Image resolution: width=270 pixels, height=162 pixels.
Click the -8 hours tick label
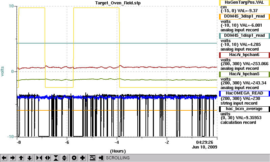19,142
